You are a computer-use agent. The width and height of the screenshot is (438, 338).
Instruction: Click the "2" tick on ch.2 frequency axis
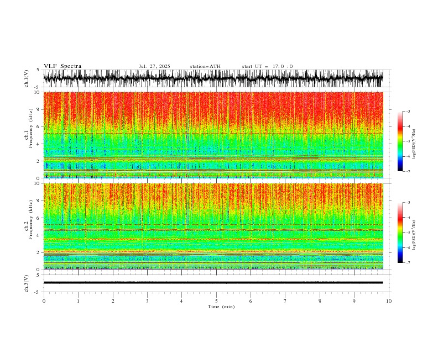click(x=39, y=252)
